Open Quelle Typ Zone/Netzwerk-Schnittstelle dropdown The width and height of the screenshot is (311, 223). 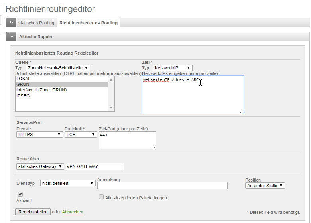(58, 68)
